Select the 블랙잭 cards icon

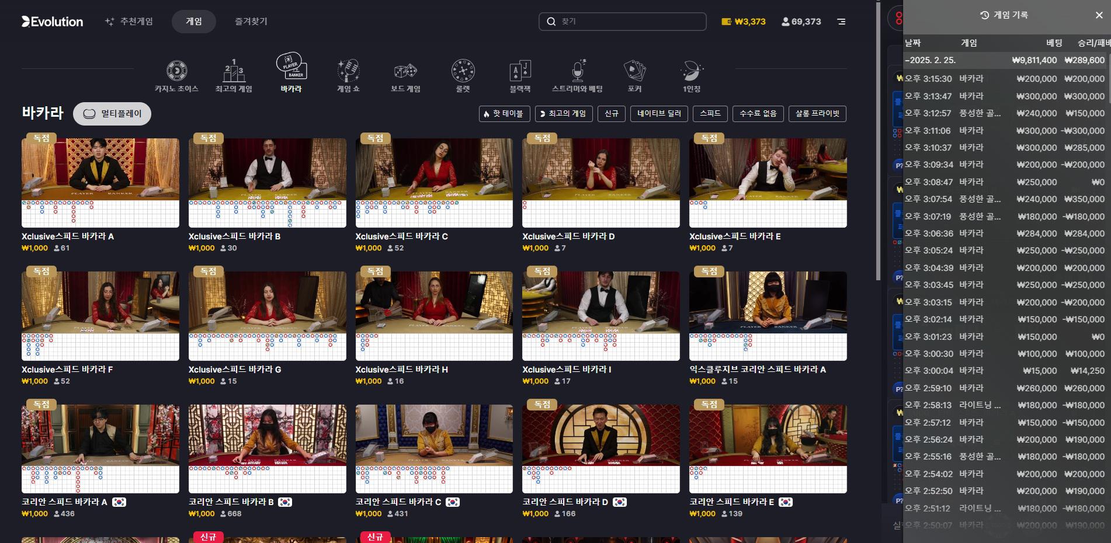(520, 71)
